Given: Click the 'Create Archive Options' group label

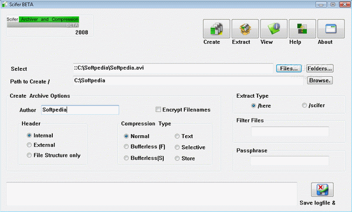Looking at the screenshot, I should coord(40,96).
